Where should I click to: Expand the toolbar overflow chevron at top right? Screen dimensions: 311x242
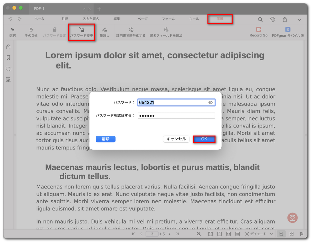[299, 20]
